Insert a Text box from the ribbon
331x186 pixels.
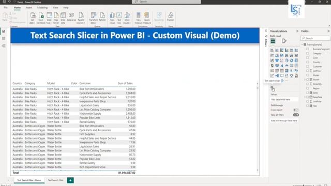point(119,18)
